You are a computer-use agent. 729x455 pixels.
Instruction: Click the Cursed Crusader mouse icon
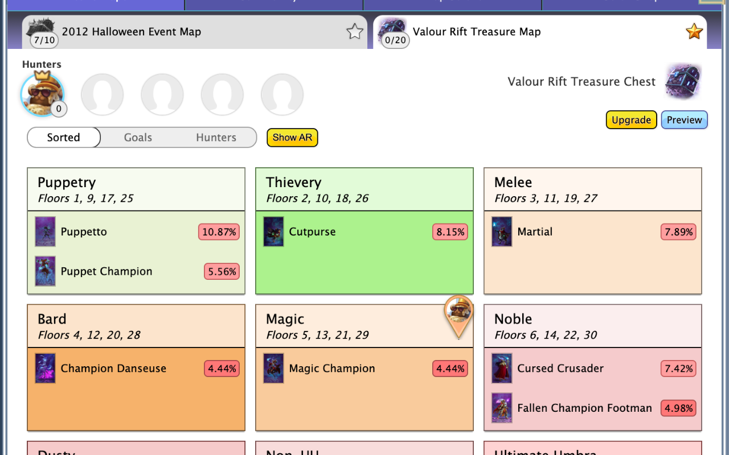point(502,368)
